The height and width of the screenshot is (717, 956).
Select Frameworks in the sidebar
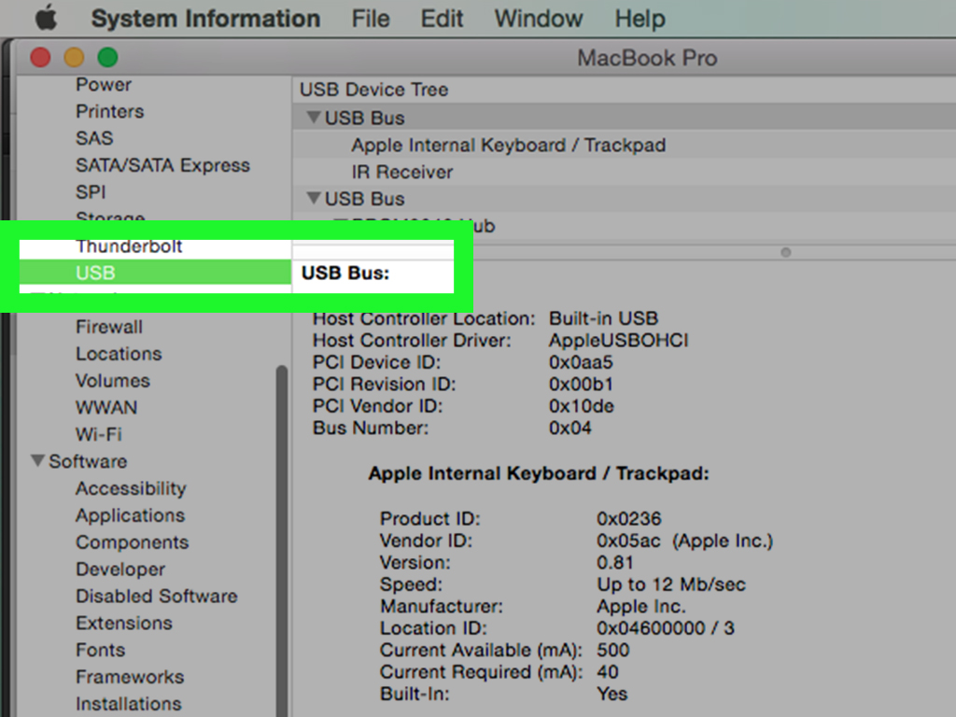130,677
